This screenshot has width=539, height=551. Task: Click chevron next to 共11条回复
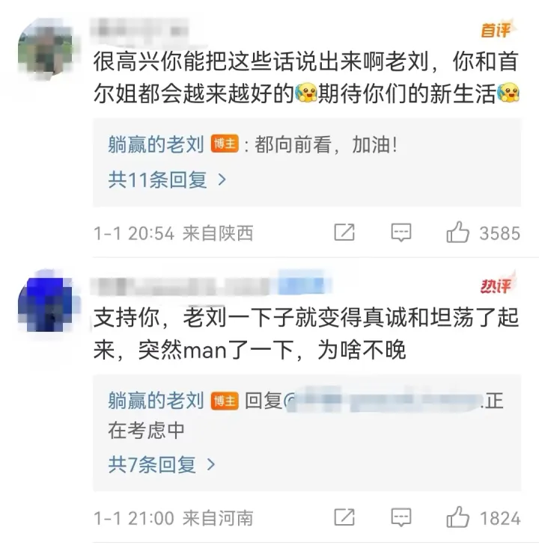[222, 180]
